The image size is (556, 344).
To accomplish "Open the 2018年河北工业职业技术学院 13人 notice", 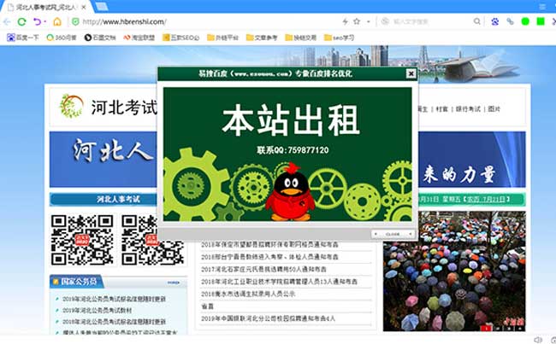I will (279, 282).
